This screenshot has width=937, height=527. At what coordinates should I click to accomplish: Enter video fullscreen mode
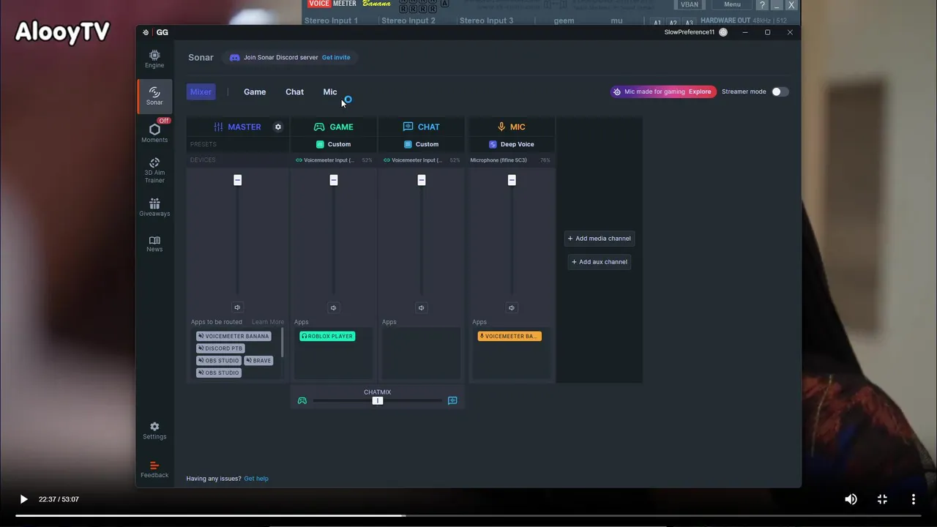(882, 499)
